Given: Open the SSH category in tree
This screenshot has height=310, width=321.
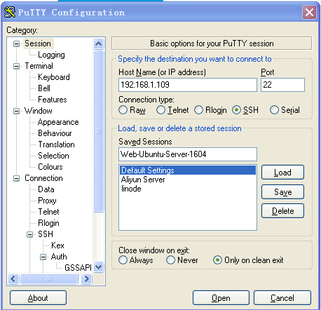Looking at the screenshot, I should click(x=46, y=234).
